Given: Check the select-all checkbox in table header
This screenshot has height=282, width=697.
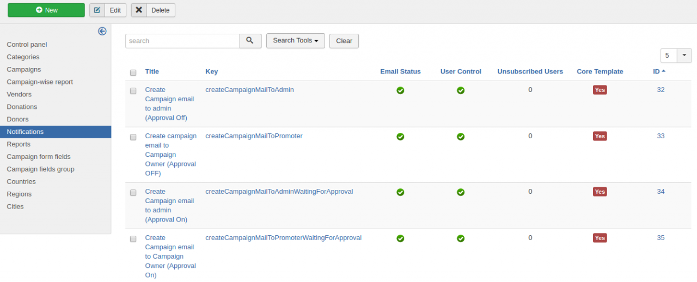Looking at the screenshot, I should coord(133,72).
